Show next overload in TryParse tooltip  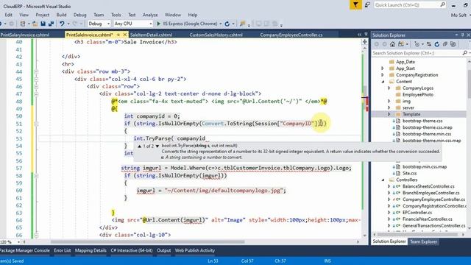coord(157,146)
